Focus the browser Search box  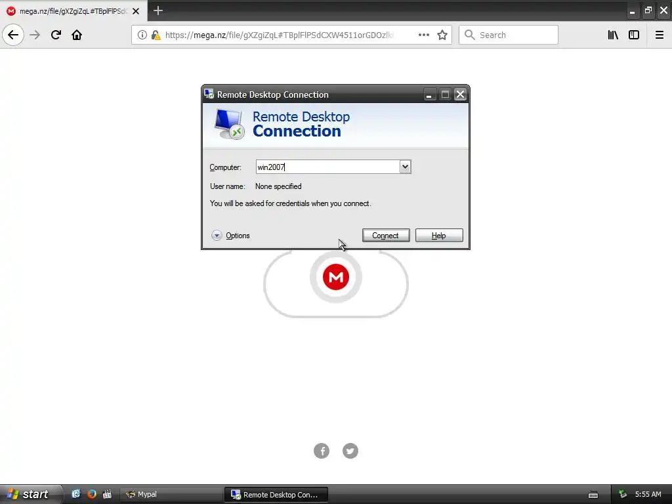coord(509,35)
